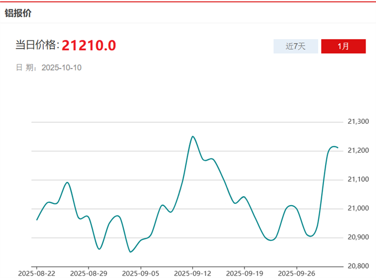Image resolution: width=376 pixels, height=278 pixels.
Task: Select the red 1月 tab
Action: [343, 46]
